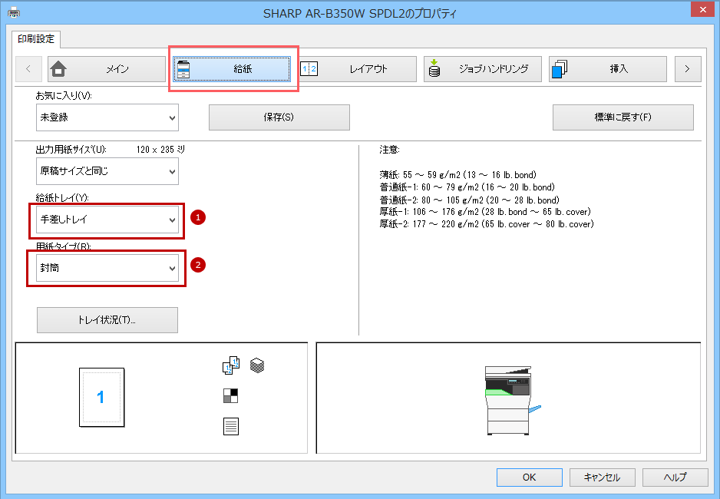Open the お気に入り dropdown showing 未登録

(x=107, y=117)
